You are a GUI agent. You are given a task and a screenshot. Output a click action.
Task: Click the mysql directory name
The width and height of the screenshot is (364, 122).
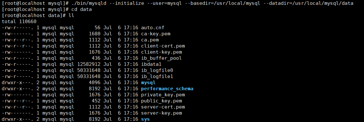pos(148,83)
